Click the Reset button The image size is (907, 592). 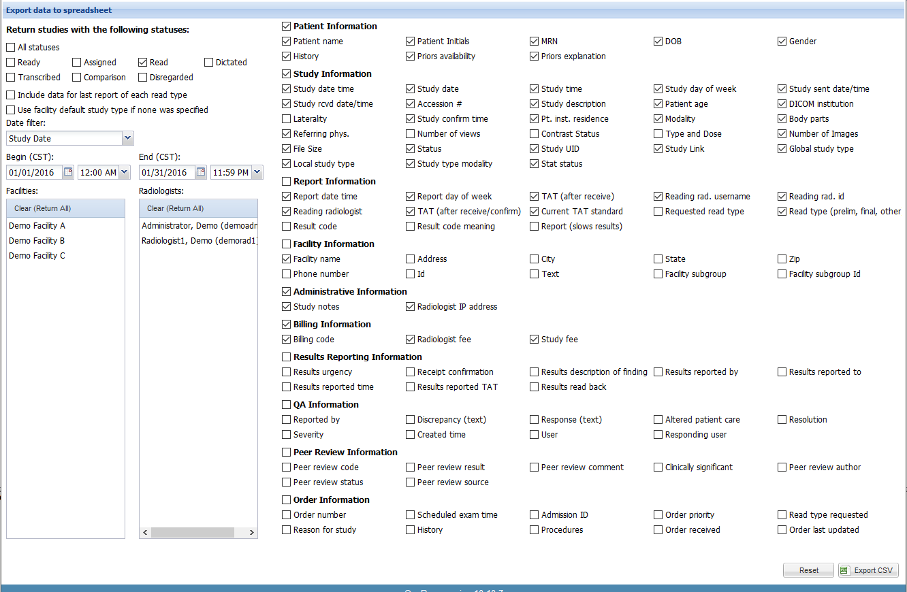808,570
